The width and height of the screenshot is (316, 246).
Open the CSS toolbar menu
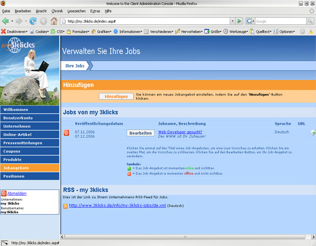click(x=57, y=32)
